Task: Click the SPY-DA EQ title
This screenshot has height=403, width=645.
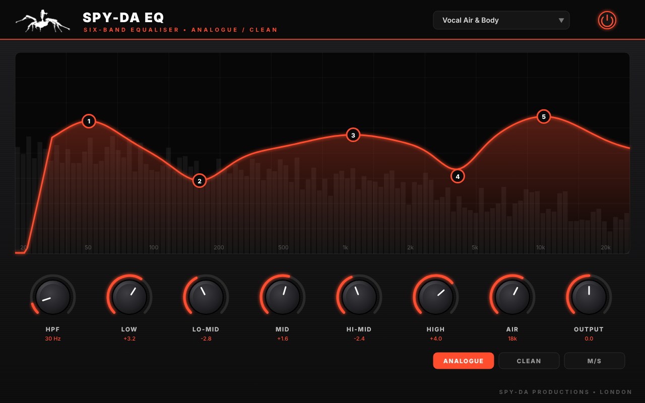Action: click(x=123, y=18)
